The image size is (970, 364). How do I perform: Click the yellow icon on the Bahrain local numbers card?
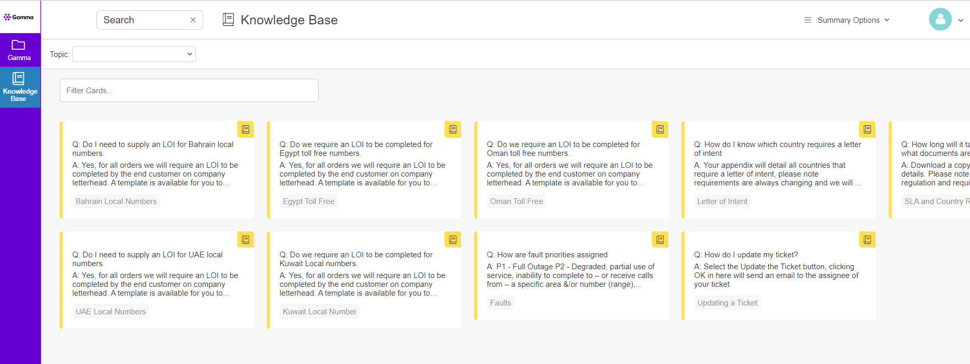click(x=246, y=129)
